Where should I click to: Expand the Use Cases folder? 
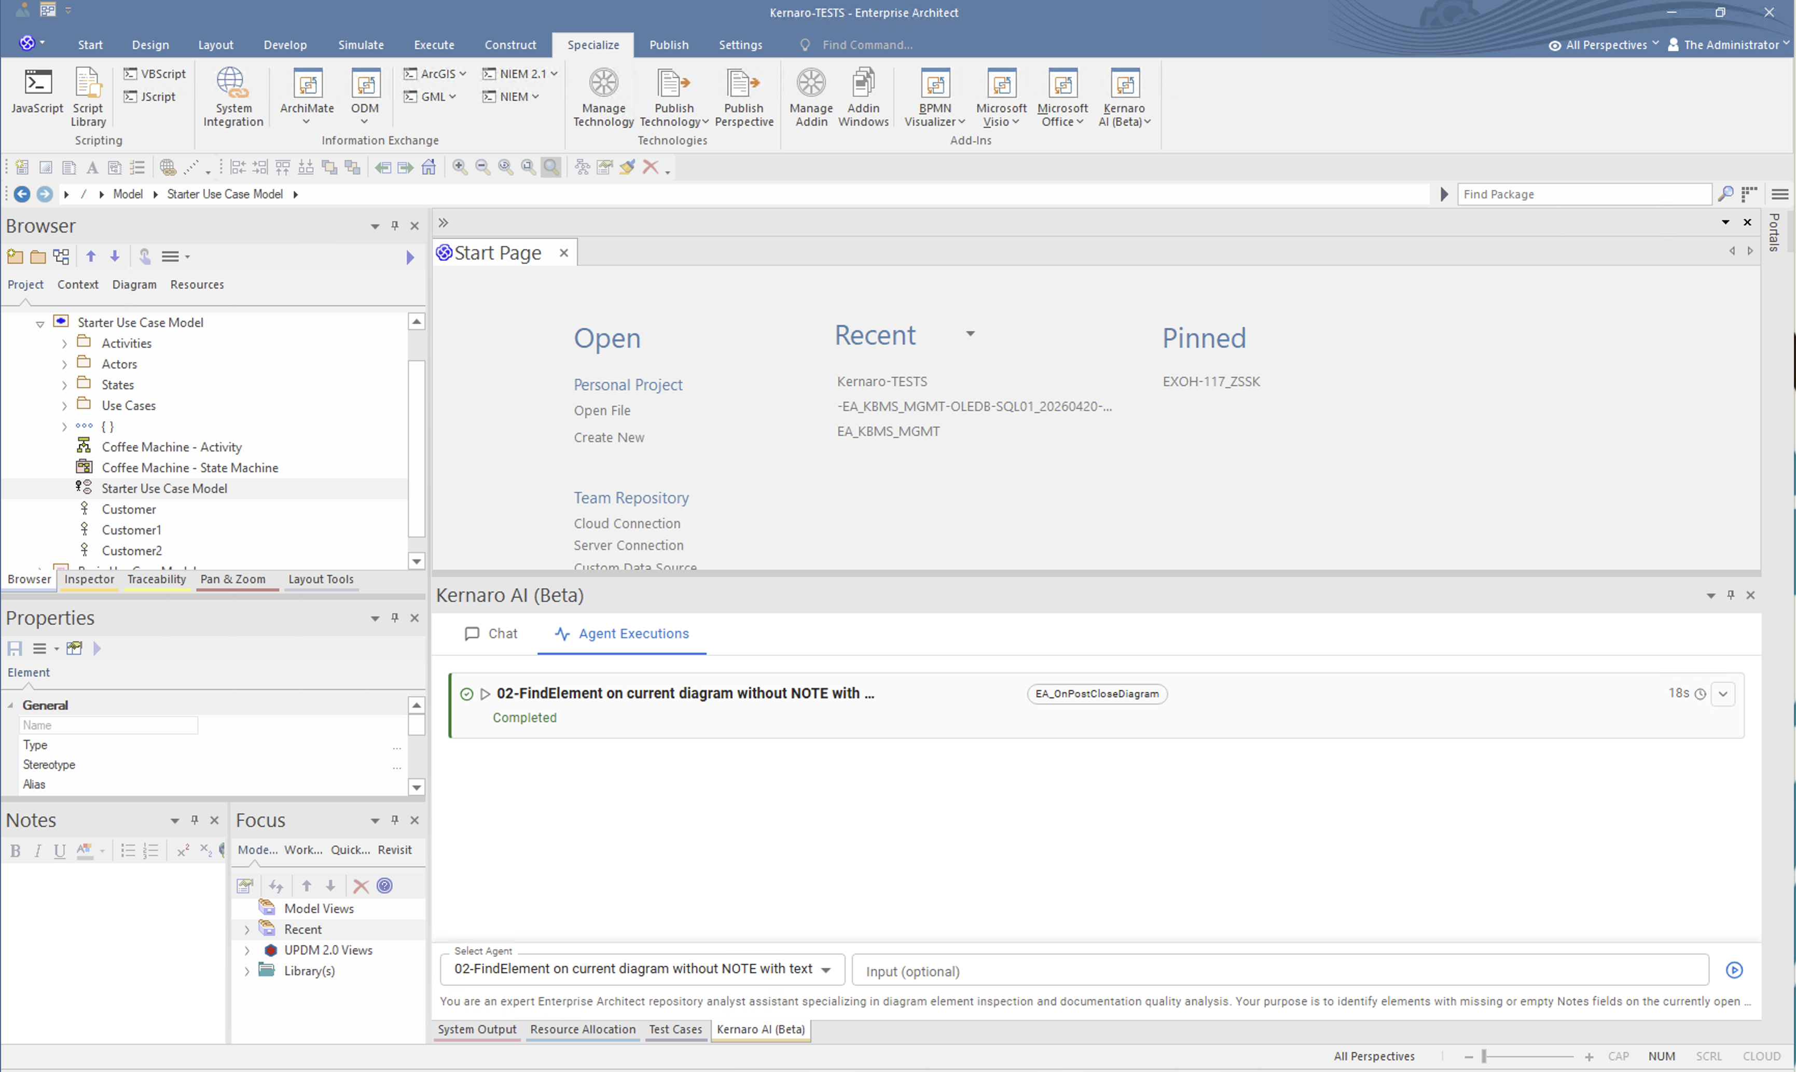[x=64, y=406]
